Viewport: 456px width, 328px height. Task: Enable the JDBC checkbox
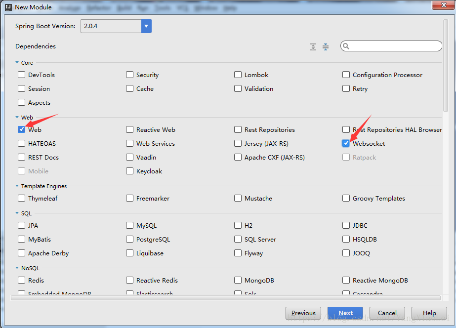(x=346, y=225)
